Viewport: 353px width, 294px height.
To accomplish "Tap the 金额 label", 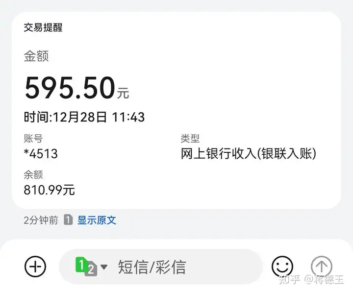I will pos(36,56).
